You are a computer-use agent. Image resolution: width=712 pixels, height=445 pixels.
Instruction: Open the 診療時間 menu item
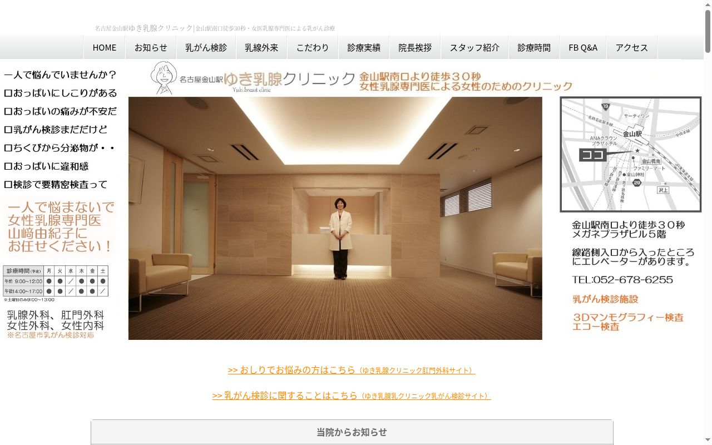[534, 47]
